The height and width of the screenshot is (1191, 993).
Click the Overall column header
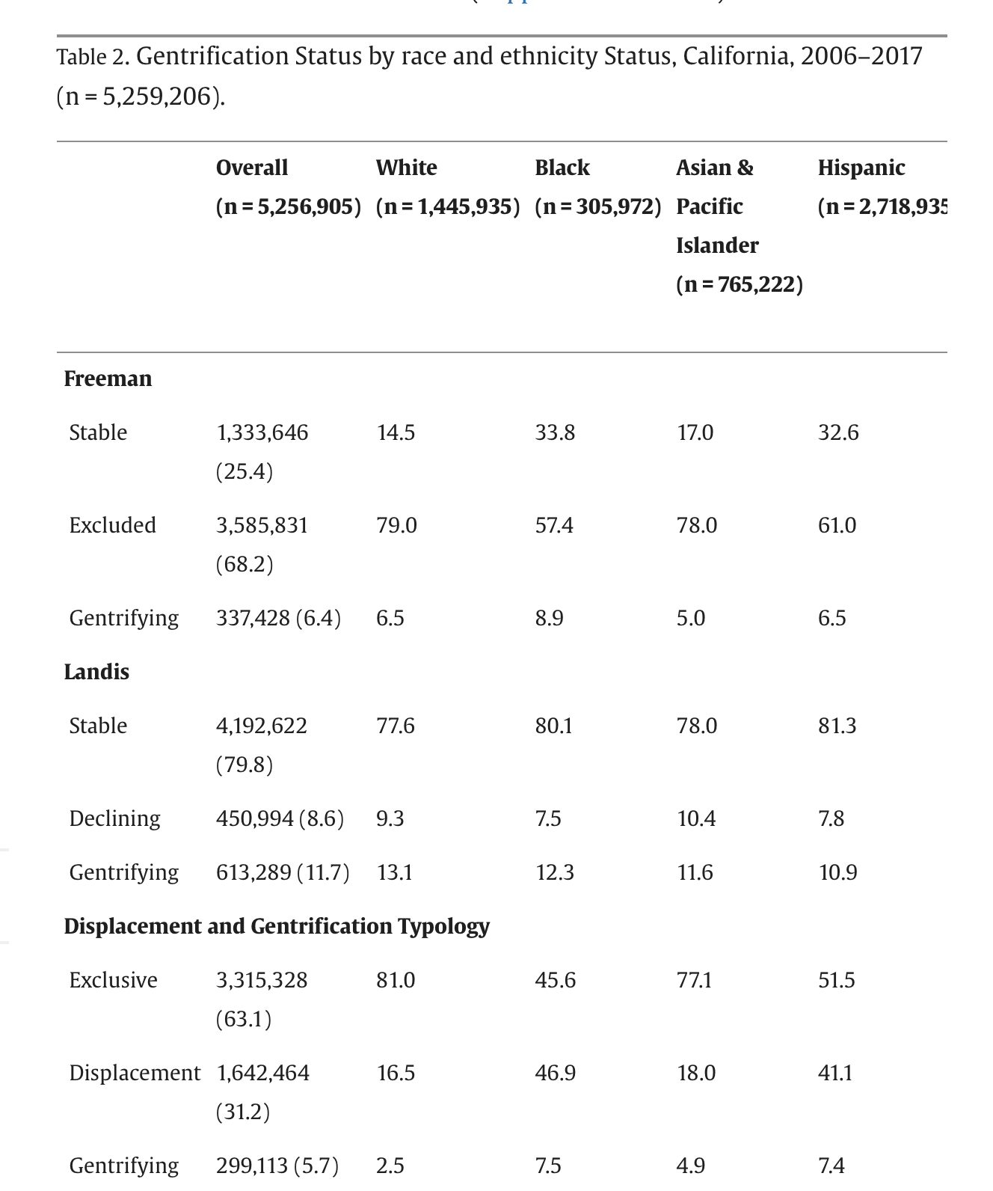click(252, 168)
